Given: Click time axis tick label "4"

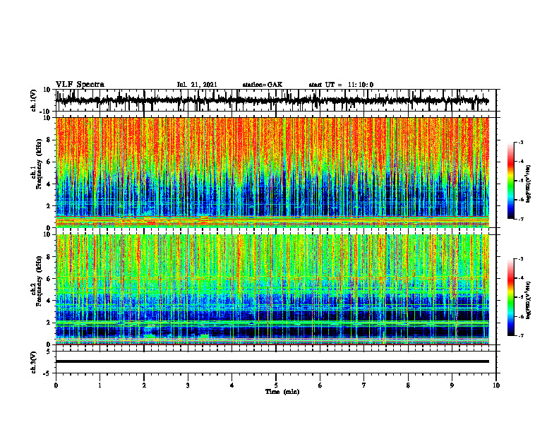Looking at the screenshot, I should coord(232,385).
